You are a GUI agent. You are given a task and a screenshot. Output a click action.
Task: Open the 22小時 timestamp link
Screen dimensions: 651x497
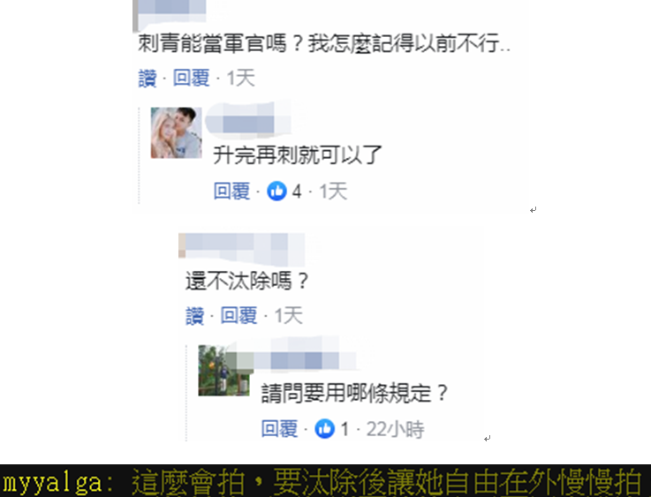pos(395,429)
